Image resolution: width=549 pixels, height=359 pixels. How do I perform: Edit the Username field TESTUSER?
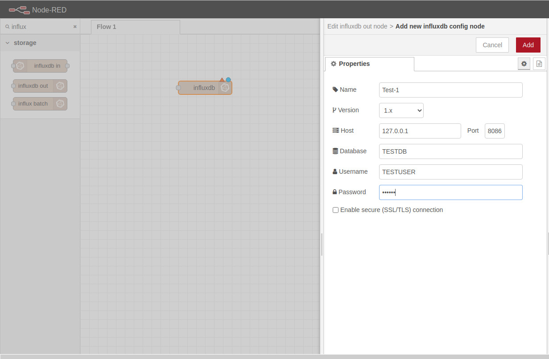point(450,172)
